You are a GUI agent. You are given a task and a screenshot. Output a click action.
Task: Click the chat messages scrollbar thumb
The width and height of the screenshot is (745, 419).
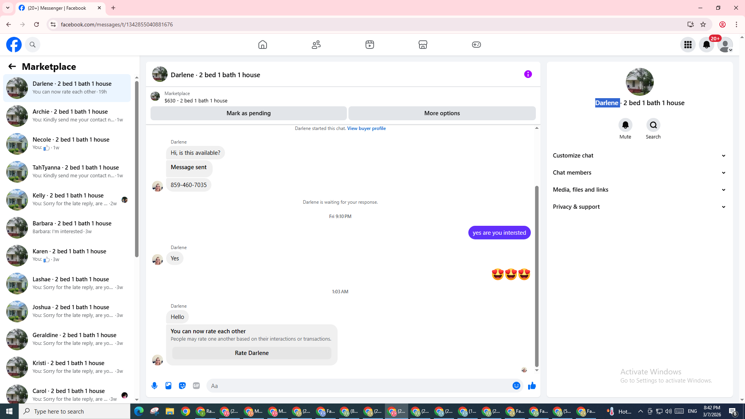point(537,276)
